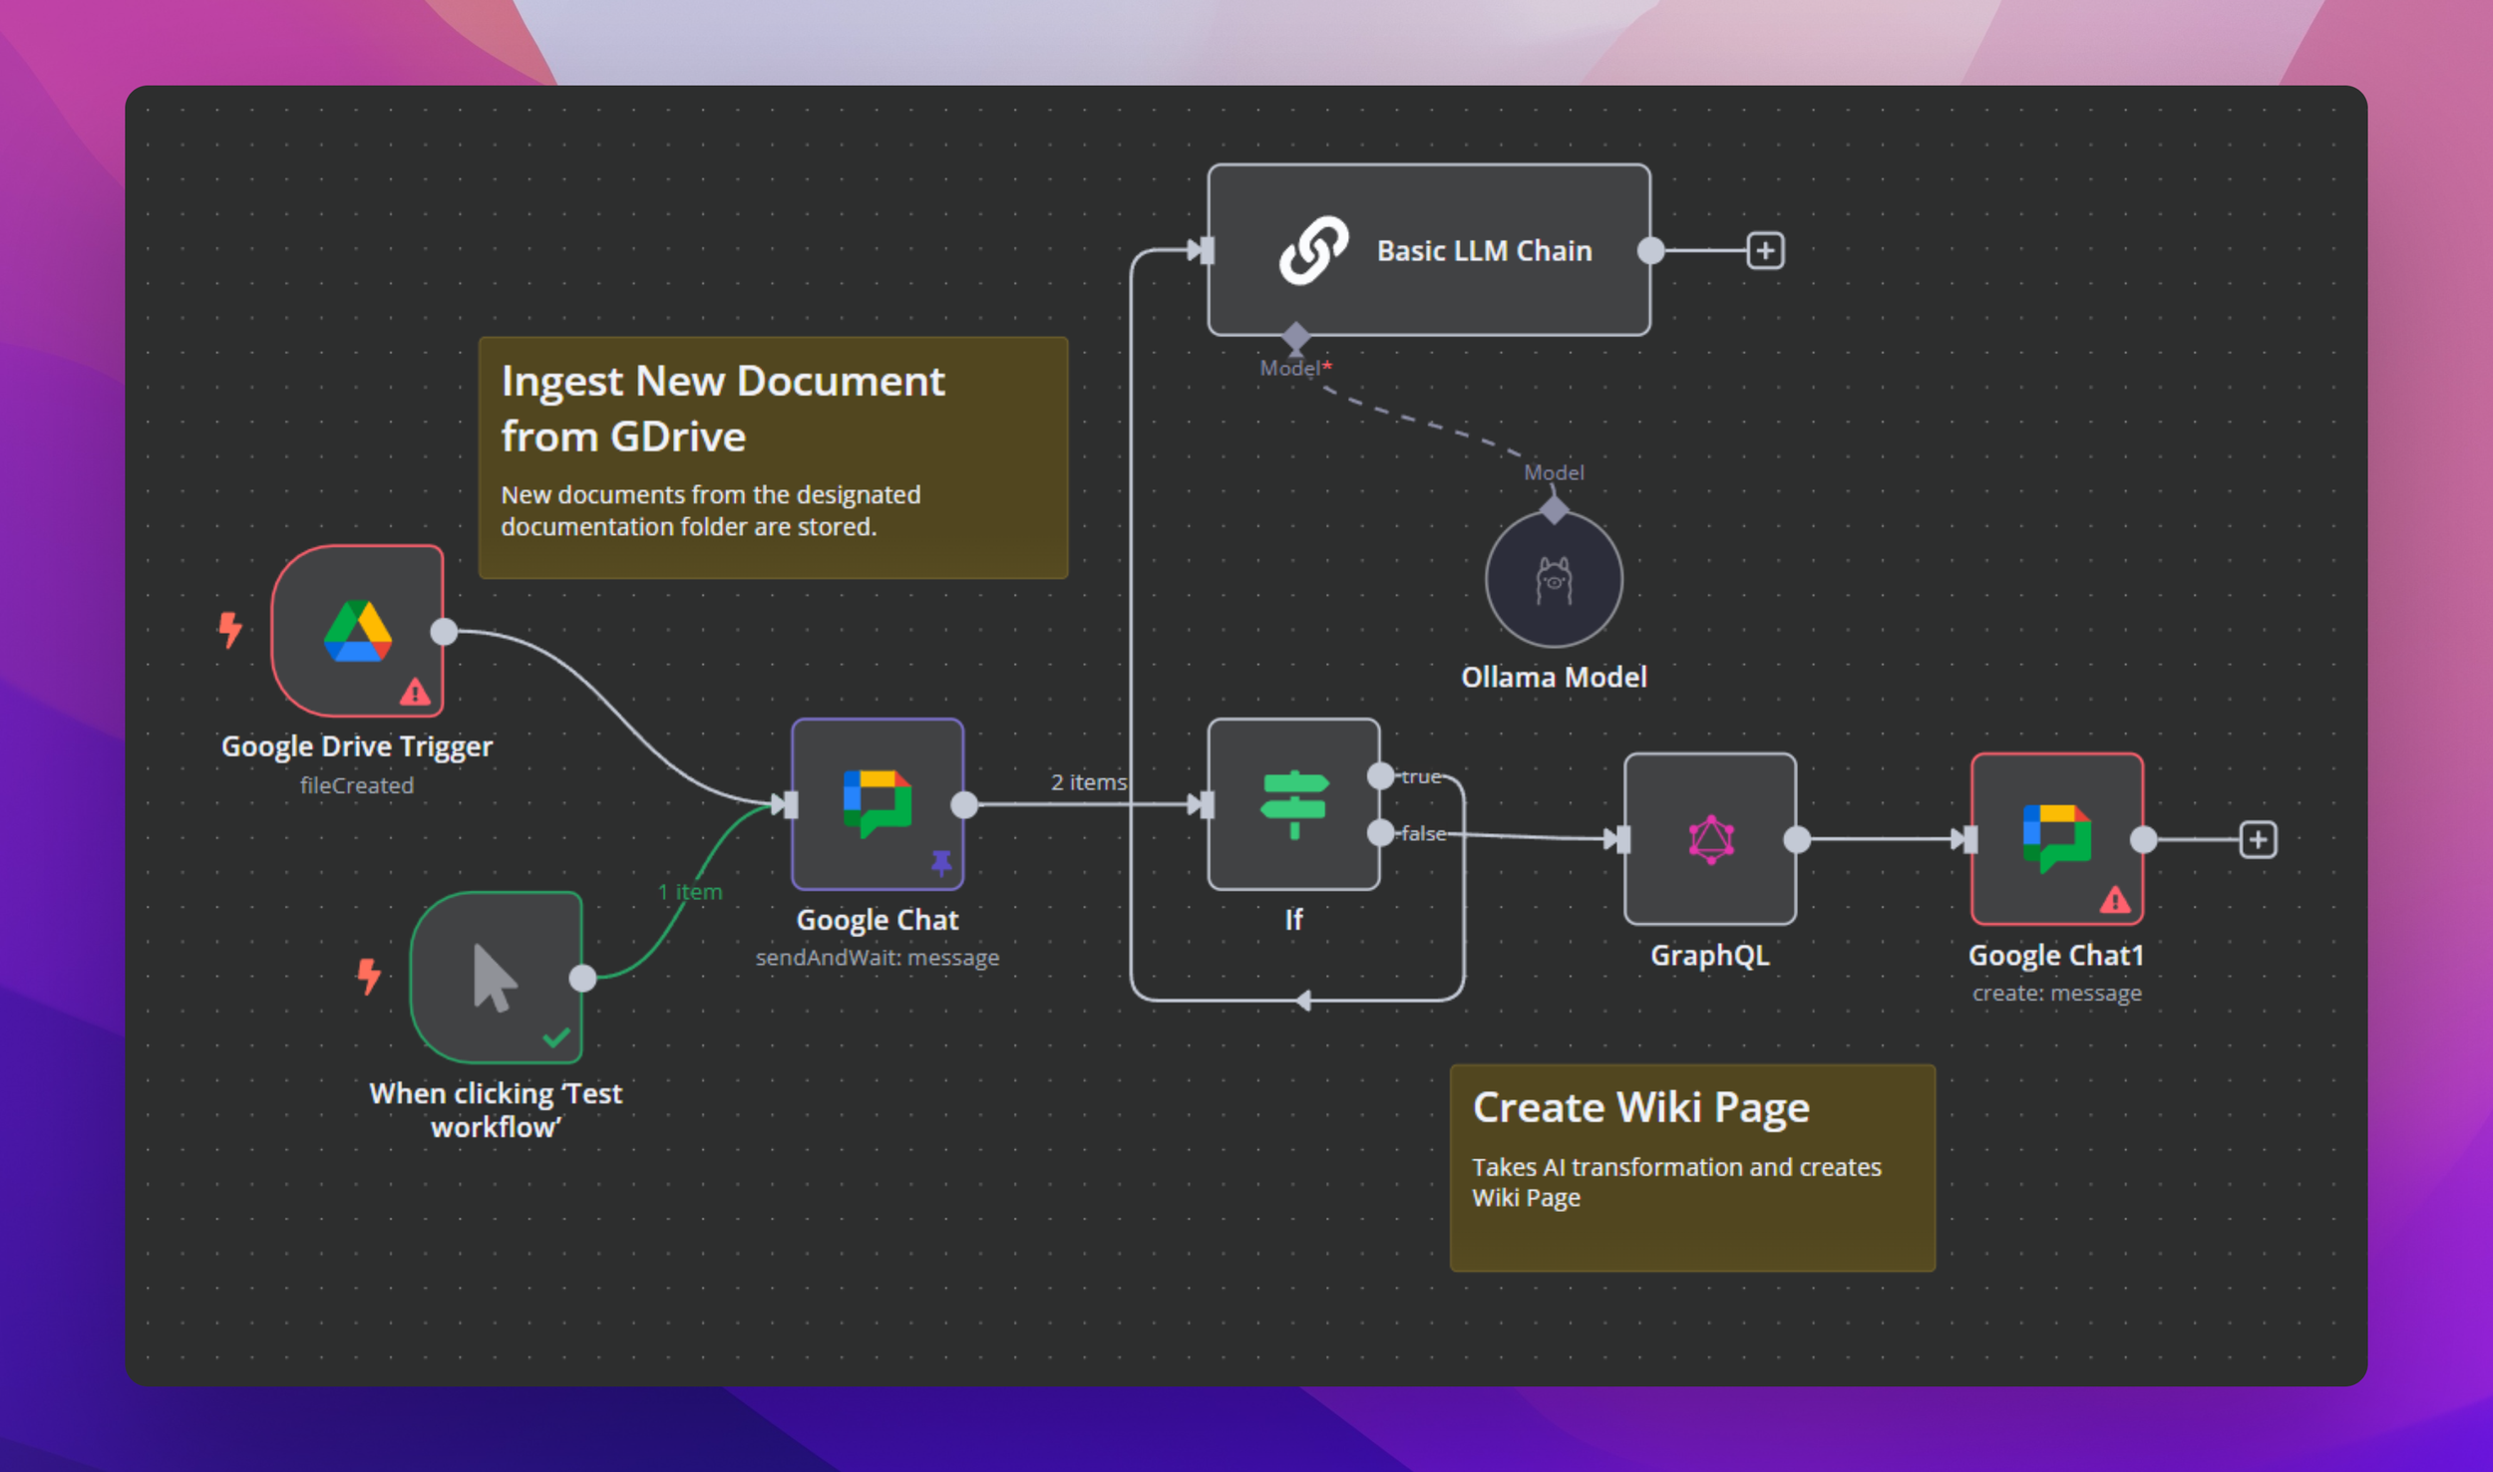Click the If node true output connector
Image resolution: width=2493 pixels, height=1472 pixels.
click(1380, 775)
